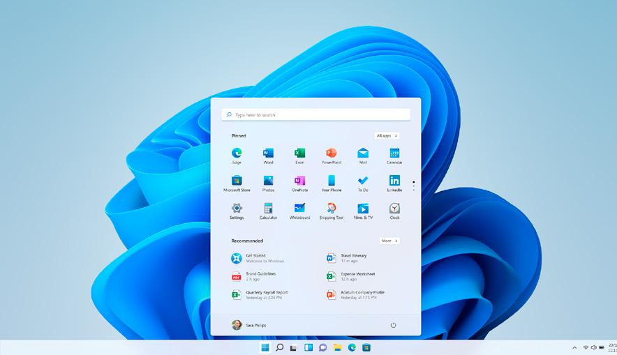Open the Snipping Tool

pyautogui.click(x=332, y=211)
